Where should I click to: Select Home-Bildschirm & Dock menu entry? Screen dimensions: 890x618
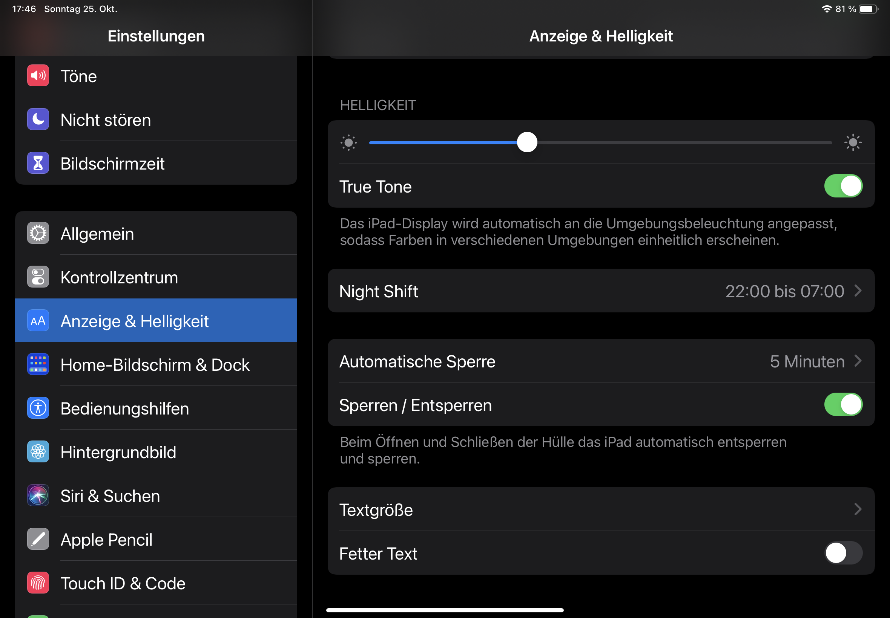tap(155, 365)
